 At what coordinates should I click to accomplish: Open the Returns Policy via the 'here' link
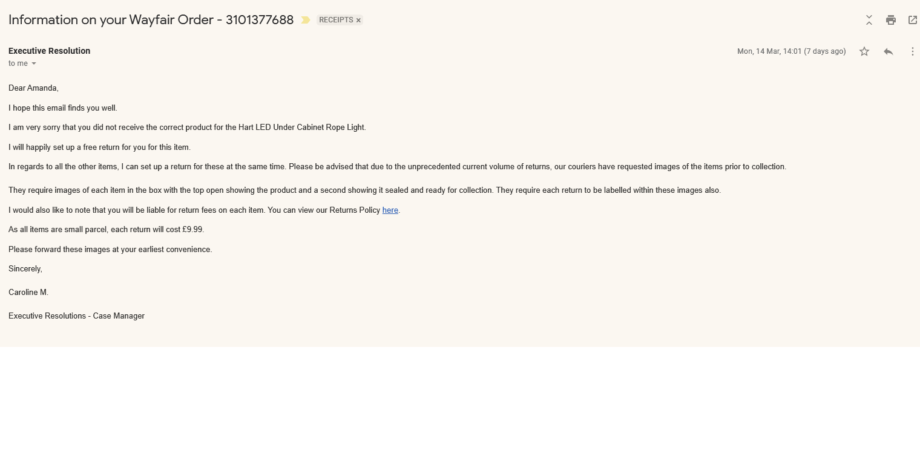(x=390, y=210)
